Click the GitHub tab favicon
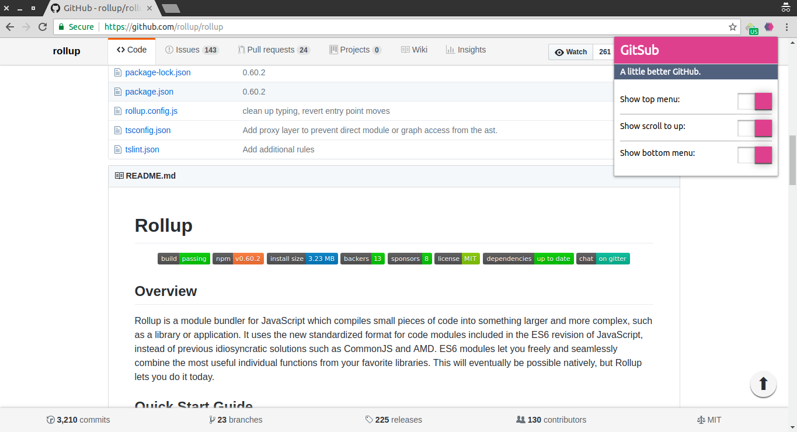This screenshot has height=432, width=797. click(x=55, y=8)
